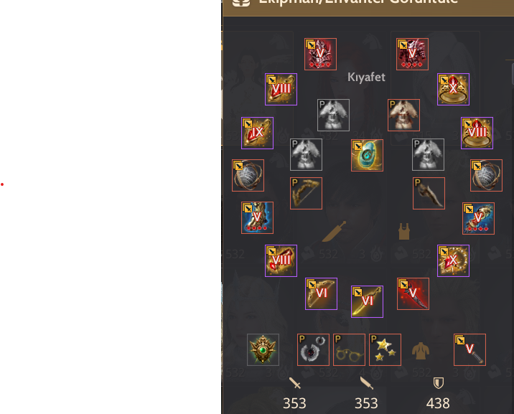Click the beige fur costume armor slot
Screen dimensions: 514x414
tap(403, 116)
